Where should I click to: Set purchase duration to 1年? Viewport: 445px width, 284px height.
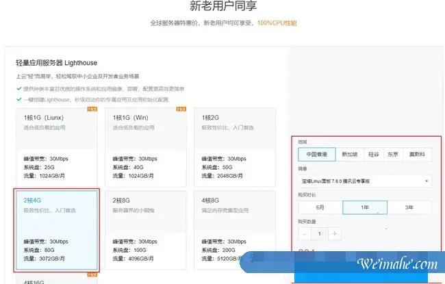coord(365,207)
